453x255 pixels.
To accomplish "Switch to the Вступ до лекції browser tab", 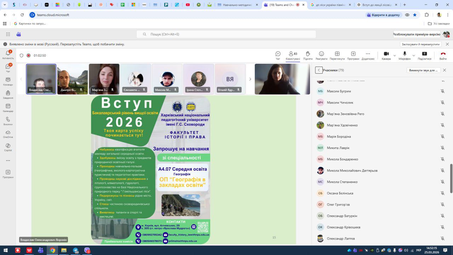I will (x=375, y=5).
